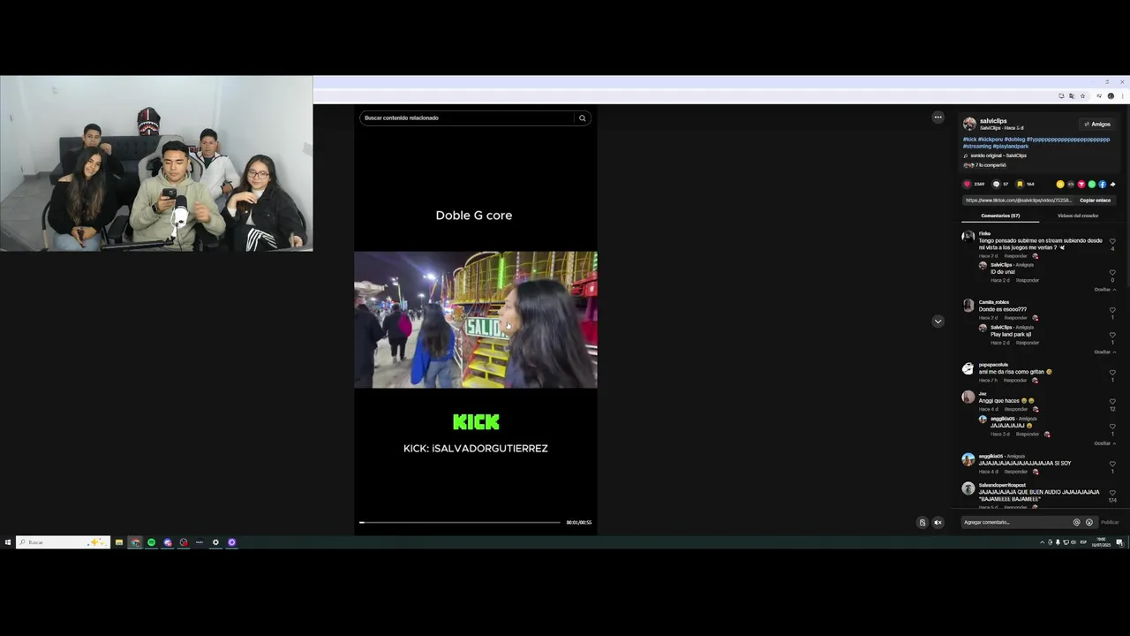This screenshot has height=636, width=1130.
Task: Go to next video with down chevron
Action: 938,322
